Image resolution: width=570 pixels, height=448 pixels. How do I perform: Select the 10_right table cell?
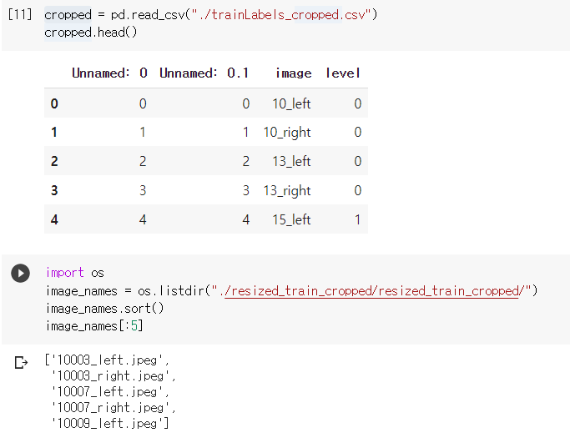pos(287,133)
